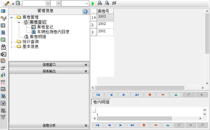Image resolution: width=210 pixels, height=130 pixels.
Task: Go to last record in upper navigator
Action: (x=137, y=95)
